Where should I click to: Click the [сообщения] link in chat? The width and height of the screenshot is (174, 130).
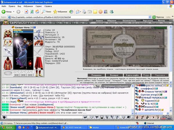click(x=46, y=105)
